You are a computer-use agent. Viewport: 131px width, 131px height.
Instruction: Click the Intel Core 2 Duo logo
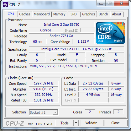[x=110, y=33]
